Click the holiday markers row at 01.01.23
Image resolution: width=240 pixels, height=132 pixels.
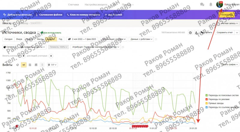[x=140, y=126]
